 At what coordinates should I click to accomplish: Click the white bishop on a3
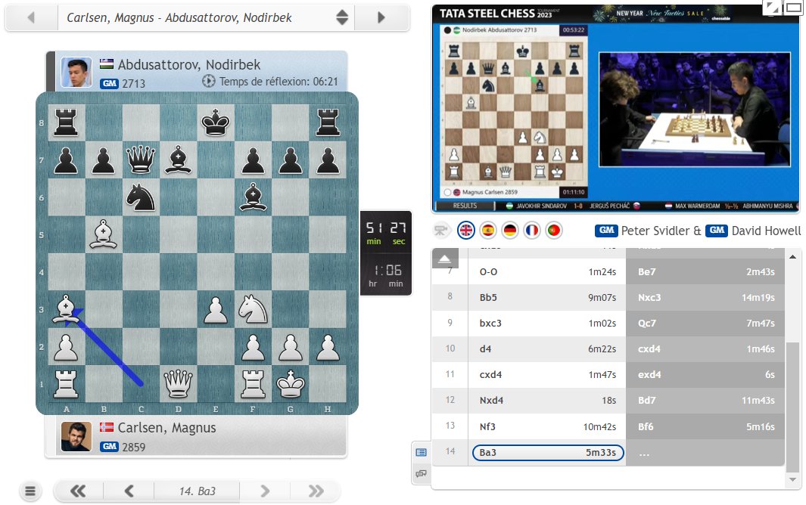tap(66, 310)
